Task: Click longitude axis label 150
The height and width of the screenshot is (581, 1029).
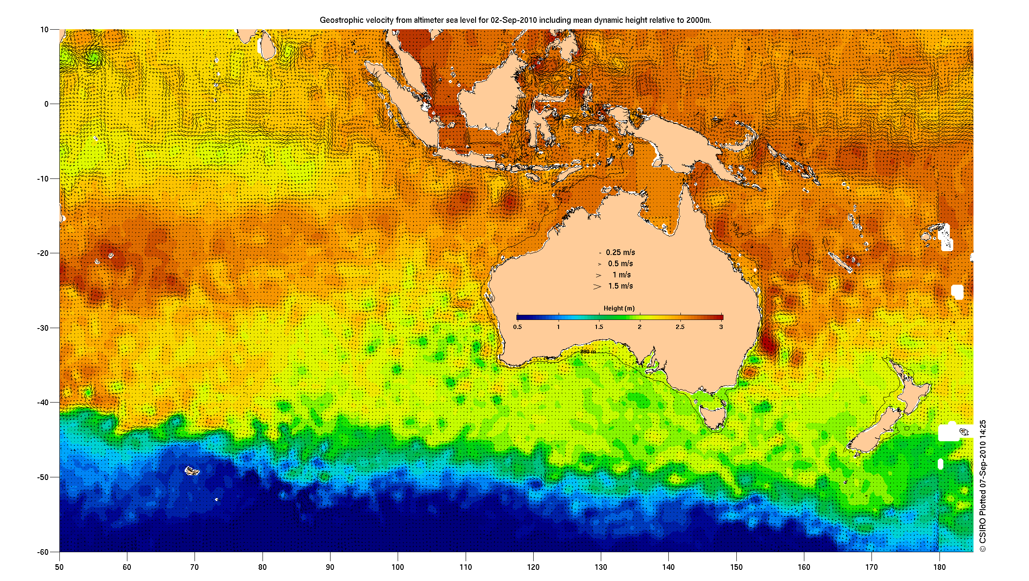Action: (736, 567)
